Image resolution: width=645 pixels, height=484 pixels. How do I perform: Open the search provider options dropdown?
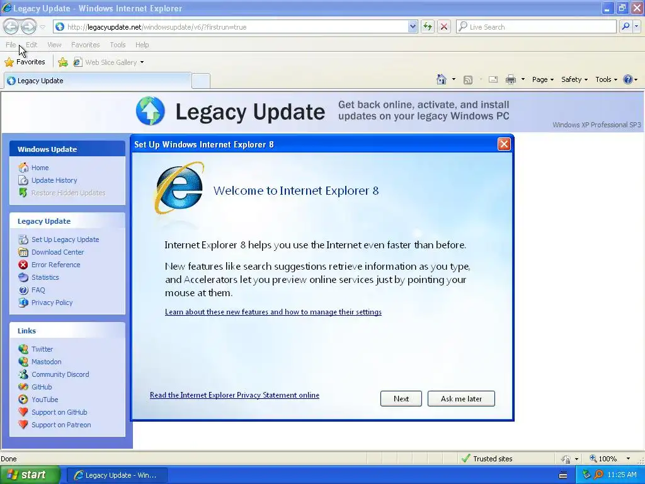click(x=636, y=26)
